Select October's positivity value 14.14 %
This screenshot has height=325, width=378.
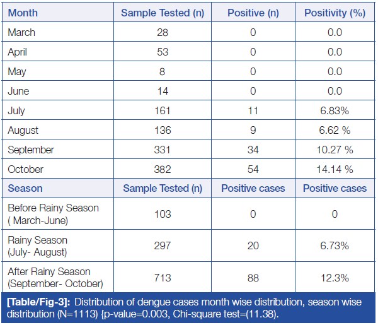coord(335,169)
